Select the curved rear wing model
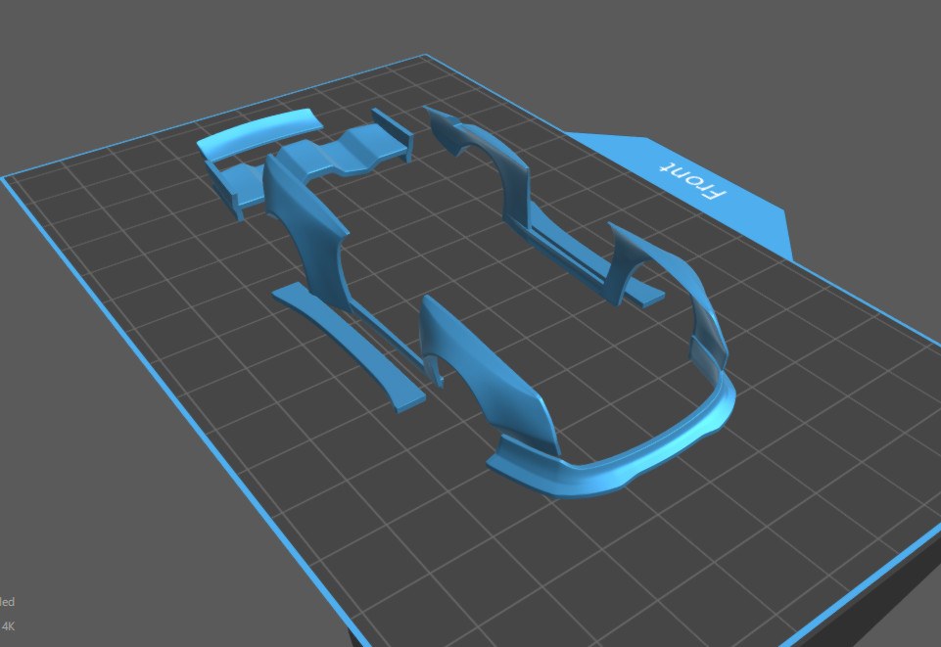 [x=259, y=133]
